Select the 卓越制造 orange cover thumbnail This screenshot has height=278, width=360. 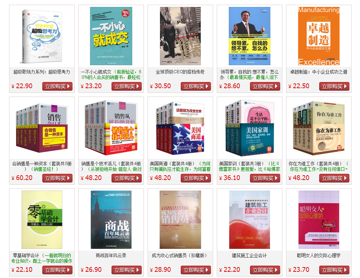point(319,36)
